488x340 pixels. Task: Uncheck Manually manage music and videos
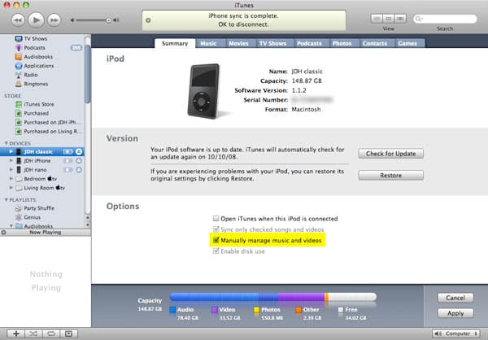[x=216, y=242]
